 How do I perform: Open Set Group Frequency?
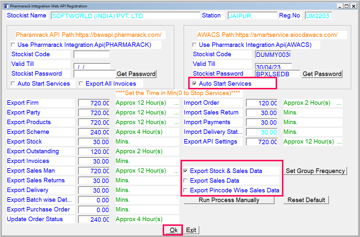pyautogui.click(x=315, y=171)
